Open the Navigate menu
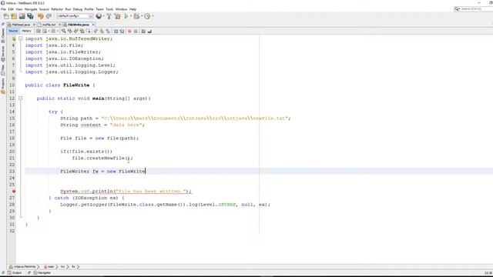The image size is (493, 277). tap(31, 9)
